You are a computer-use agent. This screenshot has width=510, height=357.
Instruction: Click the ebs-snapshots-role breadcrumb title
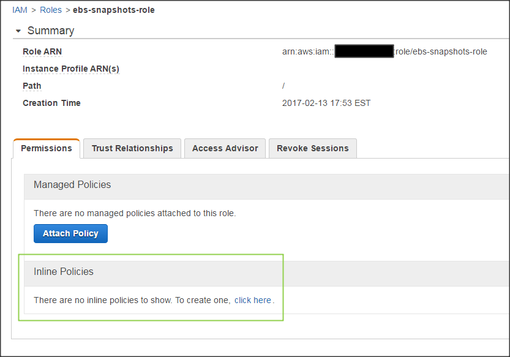114,10
